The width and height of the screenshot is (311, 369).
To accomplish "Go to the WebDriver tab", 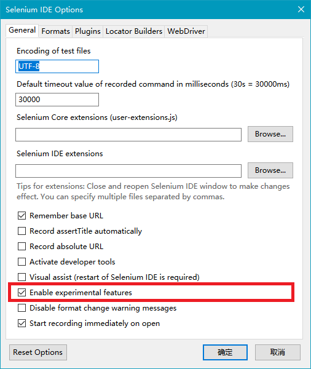I will coord(186,31).
